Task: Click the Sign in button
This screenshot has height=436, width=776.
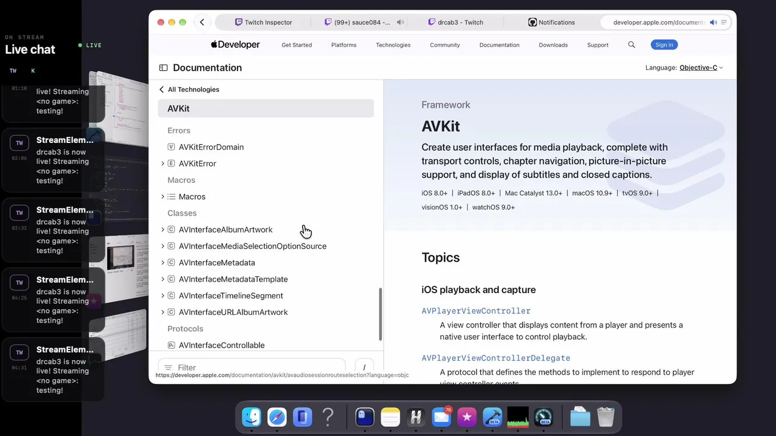Action: point(664,45)
